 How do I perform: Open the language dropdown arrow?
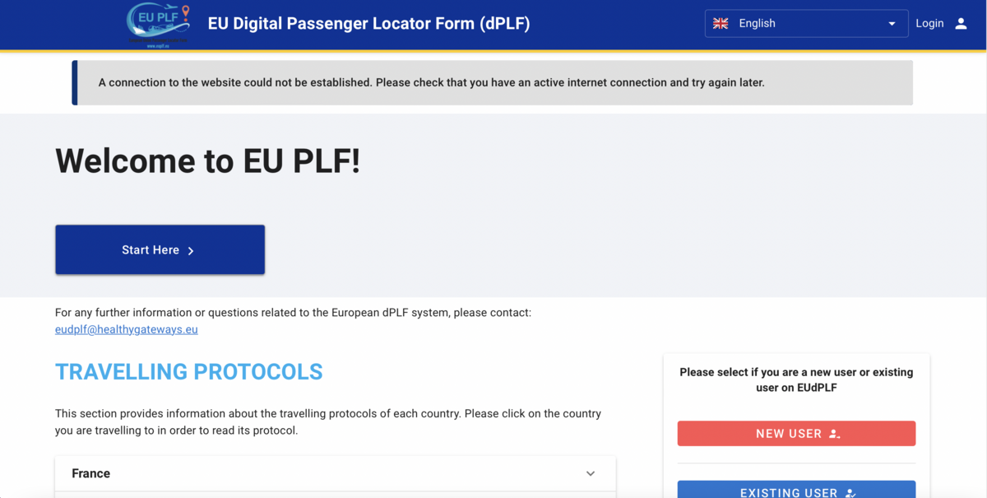pos(892,24)
